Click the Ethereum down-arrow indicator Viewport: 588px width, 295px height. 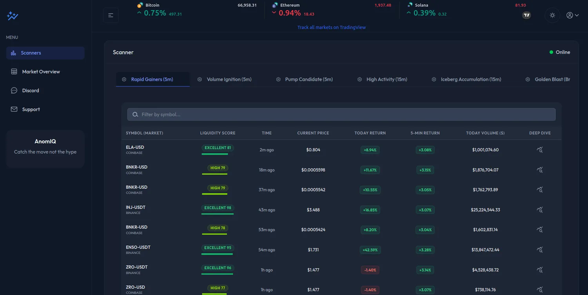274,13
